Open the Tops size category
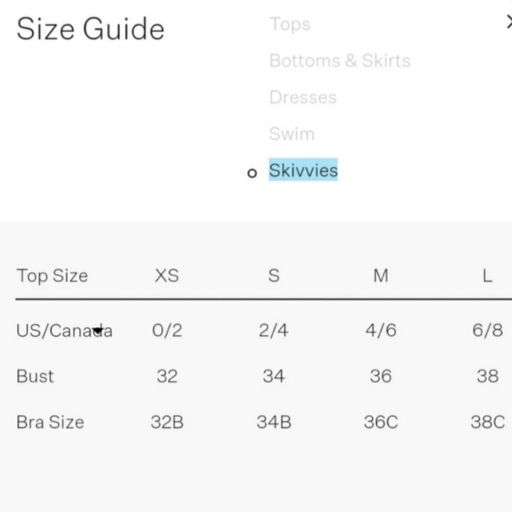 point(290,24)
